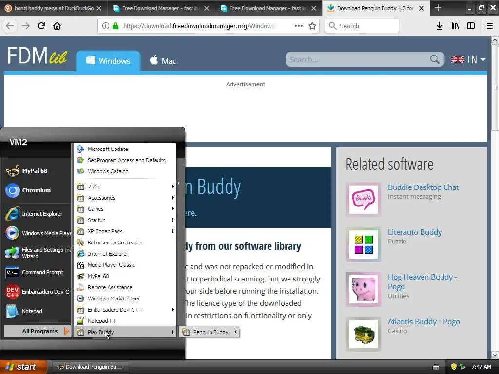Switch to second Free Download Manager tab
Image resolution: width=499 pixels, height=374 pixels.
269,8
